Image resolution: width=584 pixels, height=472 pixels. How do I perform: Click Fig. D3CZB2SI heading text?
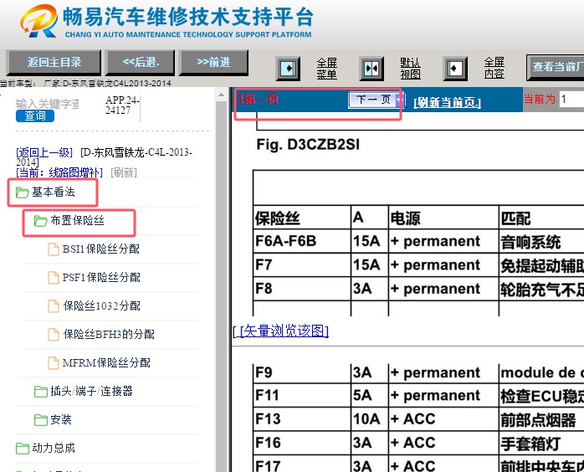pyautogui.click(x=308, y=145)
